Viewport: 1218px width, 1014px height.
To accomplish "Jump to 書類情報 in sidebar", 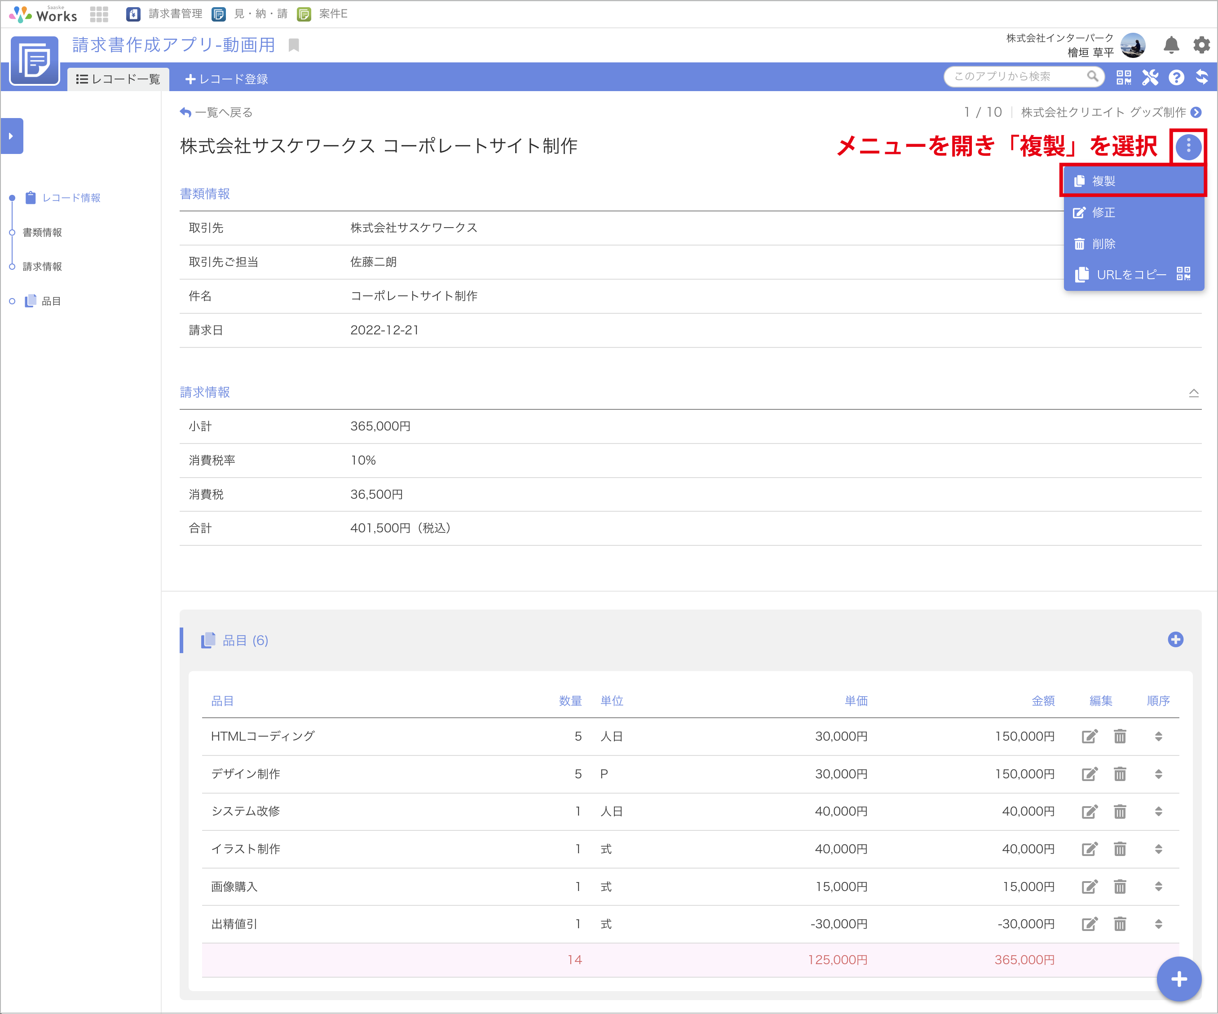I will pos(42,233).
